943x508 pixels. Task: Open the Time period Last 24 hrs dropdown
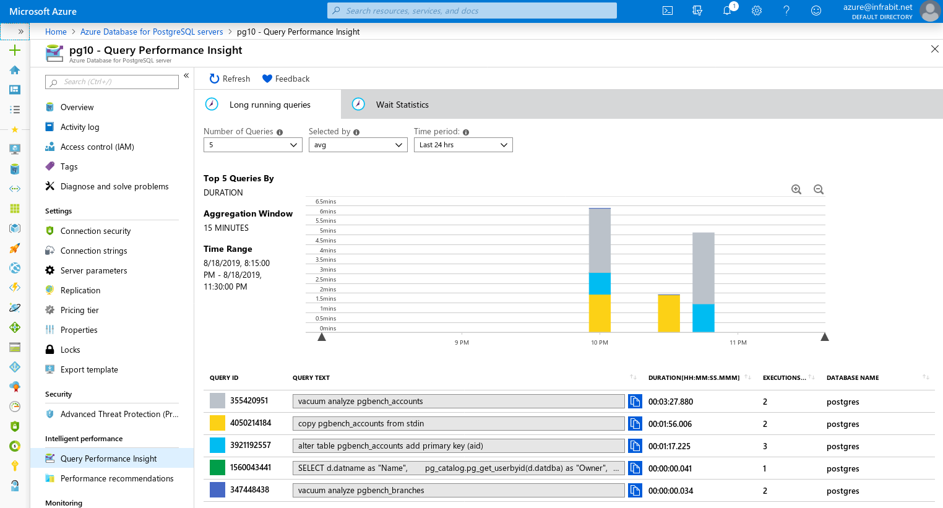(463, 145)
